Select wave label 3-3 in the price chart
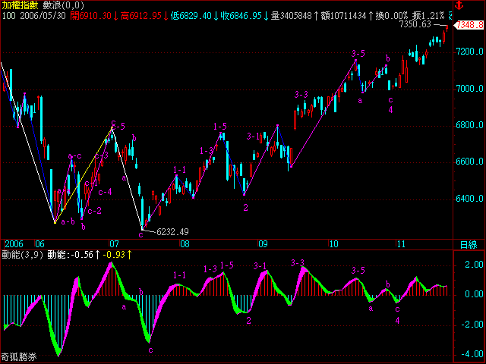Screen dimensions: 486x364 point(301,94)
